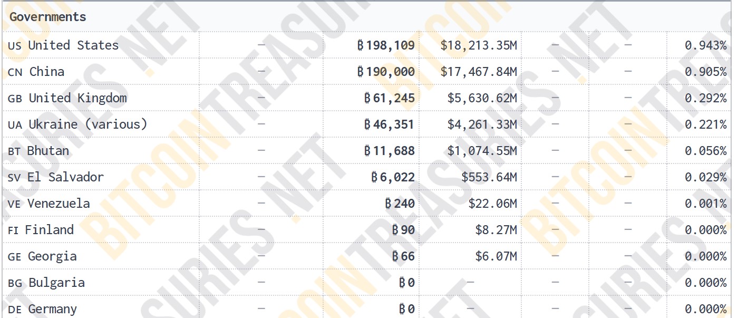Open the Ukraine (various) entry

pyautogui.click(x=88, y=124)
